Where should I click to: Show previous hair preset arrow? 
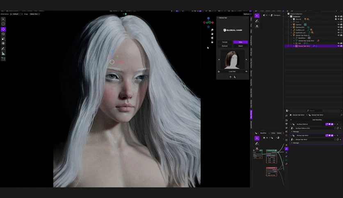219,60
